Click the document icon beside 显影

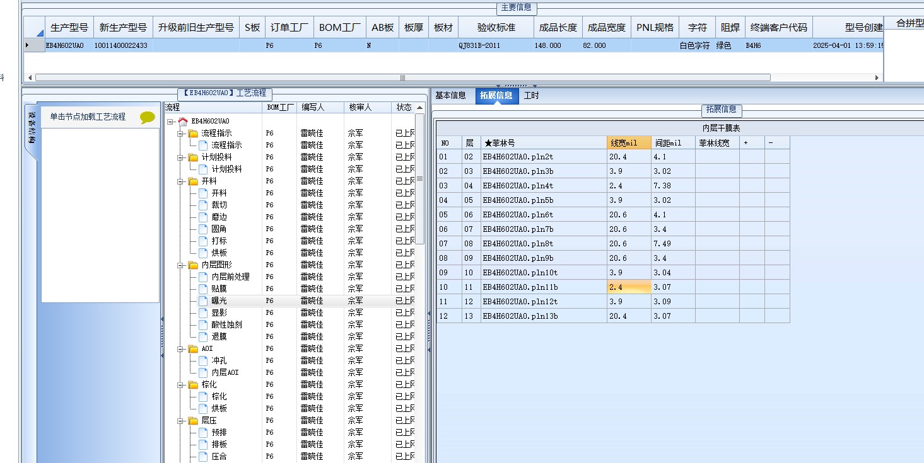coord(203,313)
